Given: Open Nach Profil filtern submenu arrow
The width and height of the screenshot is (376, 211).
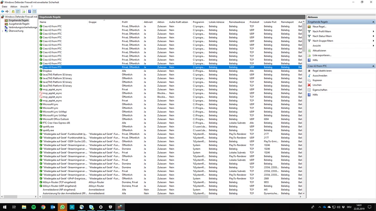Looking at the screenshot, I should (373, 31).
